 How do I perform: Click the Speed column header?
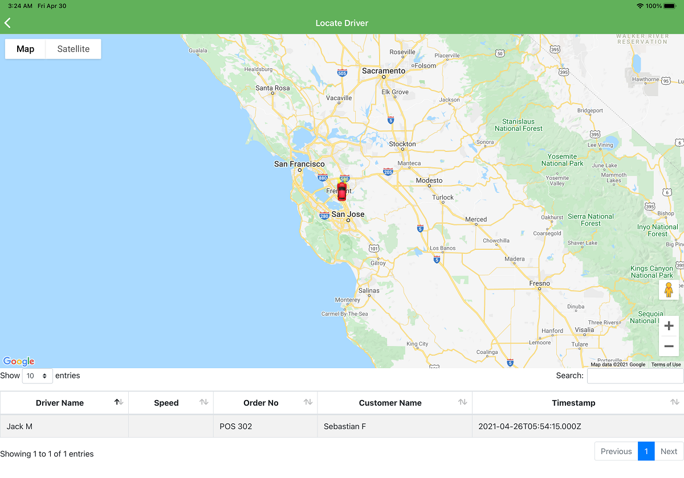click(x=171, y=403)
